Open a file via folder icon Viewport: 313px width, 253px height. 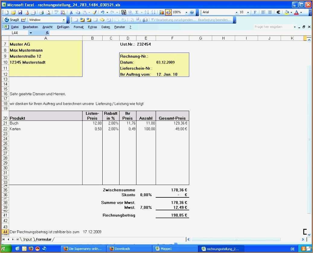[13, 12]
